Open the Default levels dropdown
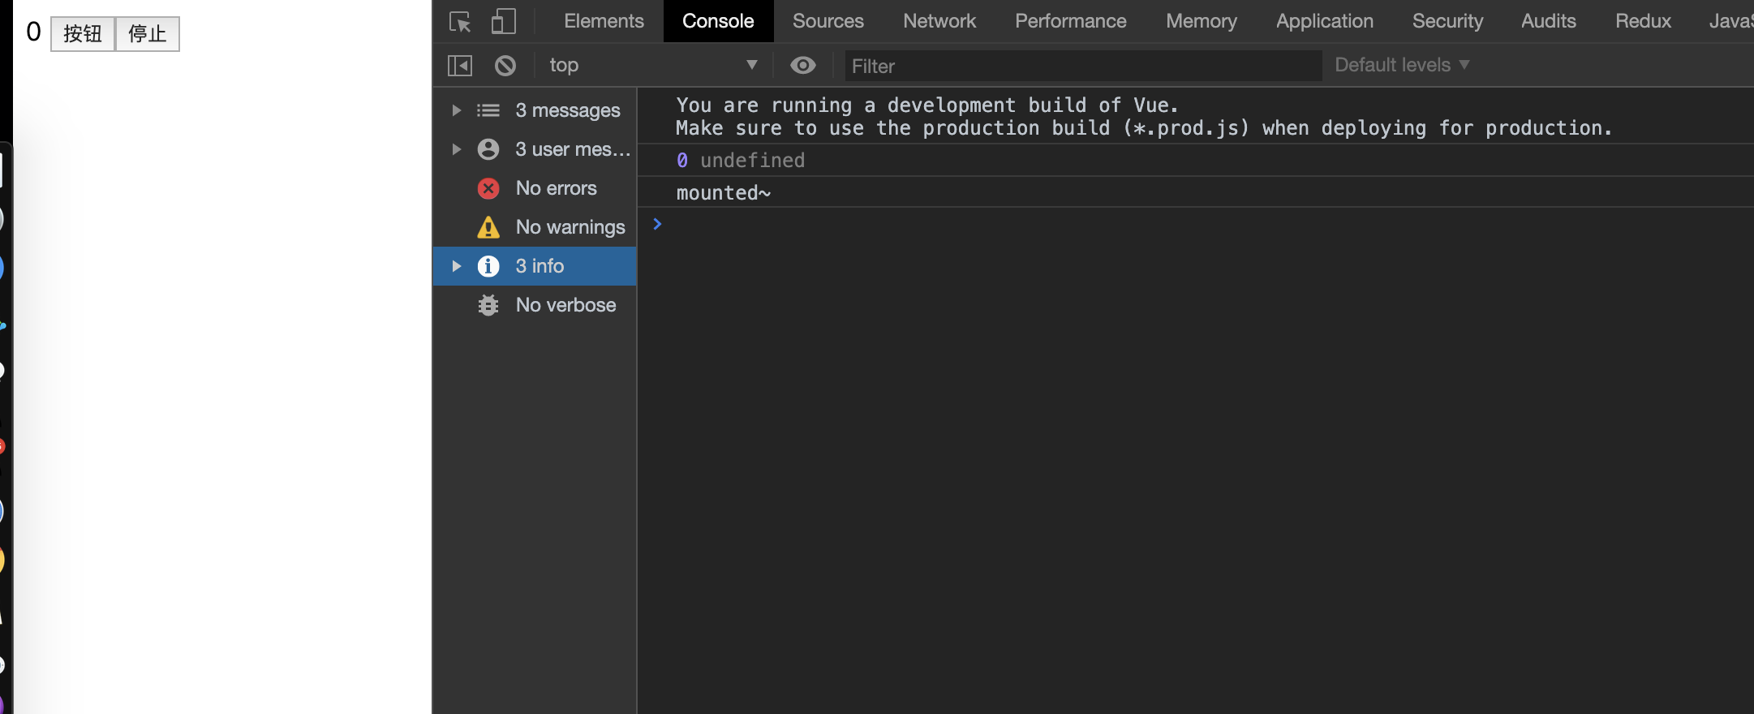 pos(1402,65)
